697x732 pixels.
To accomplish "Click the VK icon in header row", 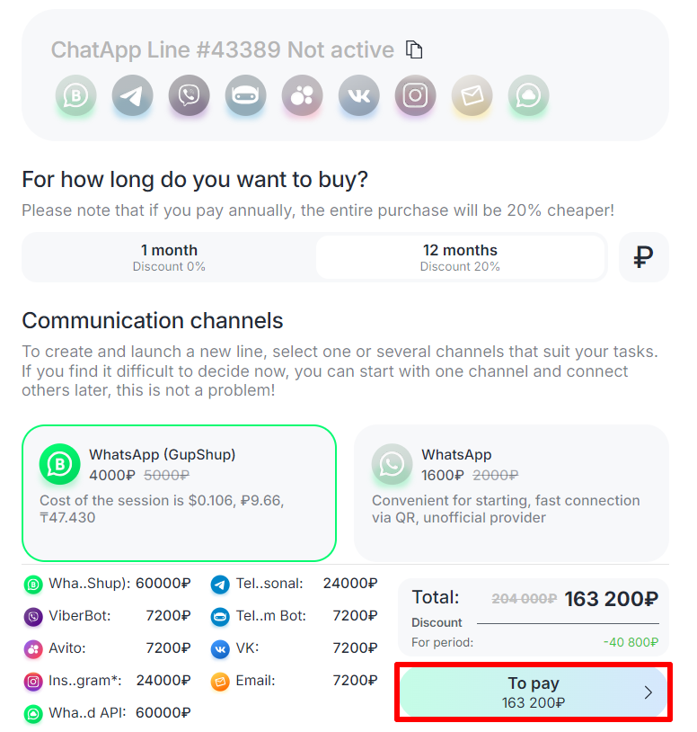I will pos(359,96).
